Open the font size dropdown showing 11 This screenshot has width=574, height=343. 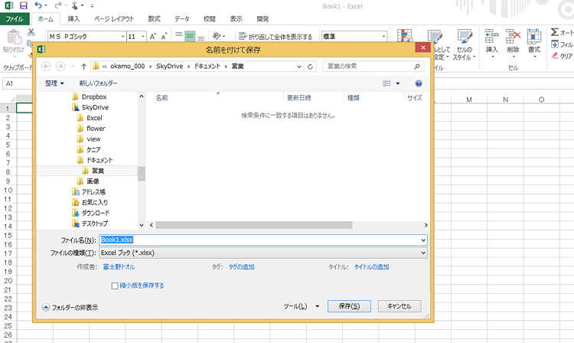143,36
